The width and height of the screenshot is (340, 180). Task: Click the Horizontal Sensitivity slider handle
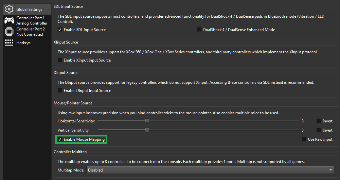click(147, 121)
